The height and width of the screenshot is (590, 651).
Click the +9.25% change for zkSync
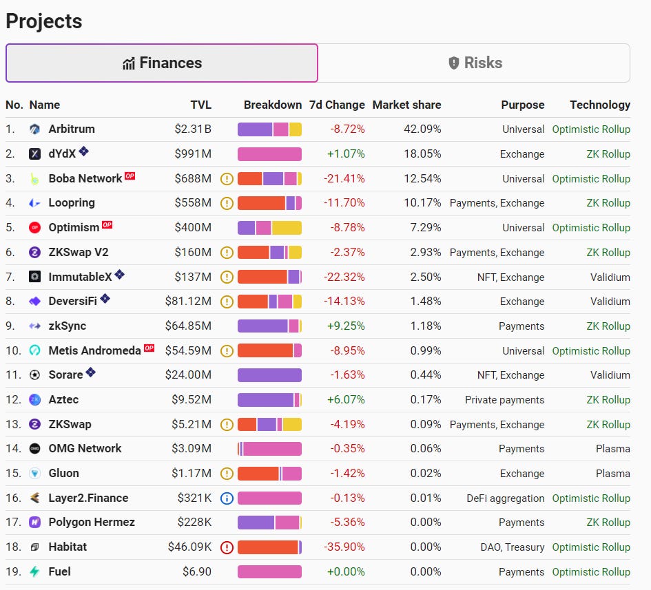pyautogui.click(x=346, y=326)
